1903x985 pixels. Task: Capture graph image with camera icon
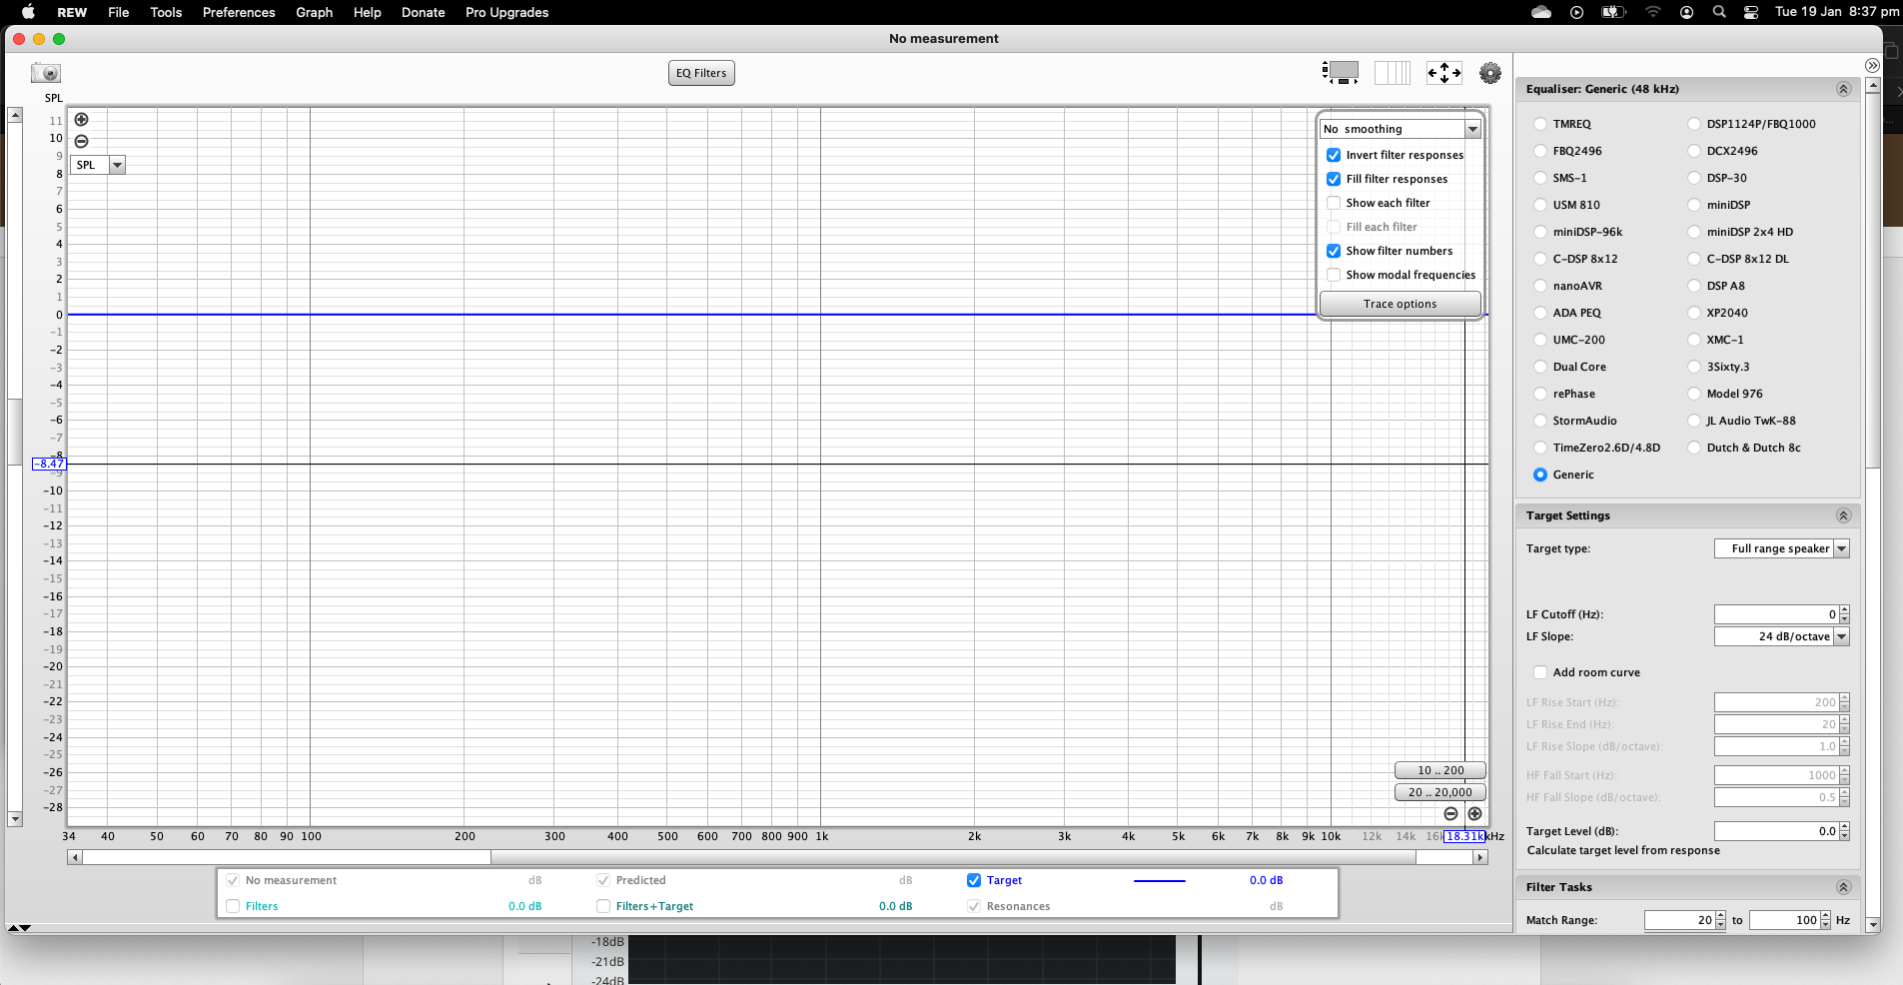pos(46,73)
